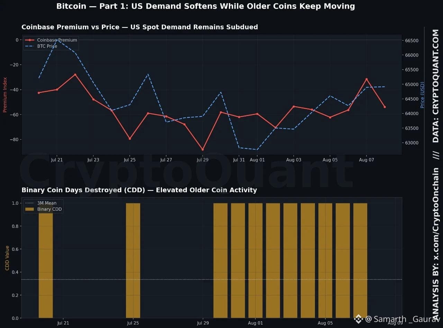The width and height of the screenshot is (443, 328).
Task: Click the Binary CDD orange legend swatch
Action: (x=30, y=209)
